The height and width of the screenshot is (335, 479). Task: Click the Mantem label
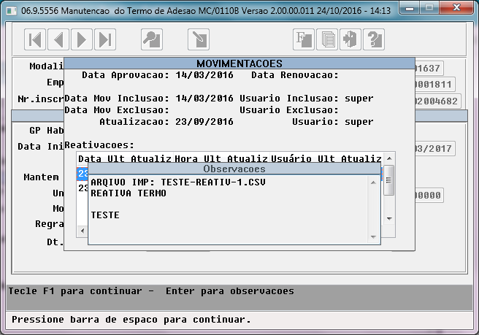tap(41, 177)
